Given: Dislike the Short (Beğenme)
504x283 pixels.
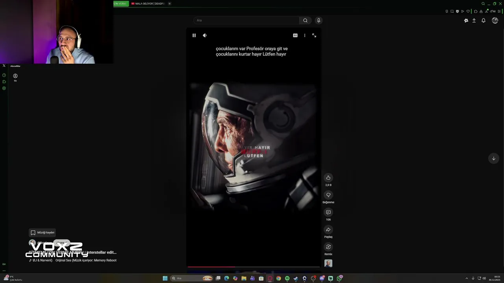Looking at the screenshot, I should (x=328, y=195).
